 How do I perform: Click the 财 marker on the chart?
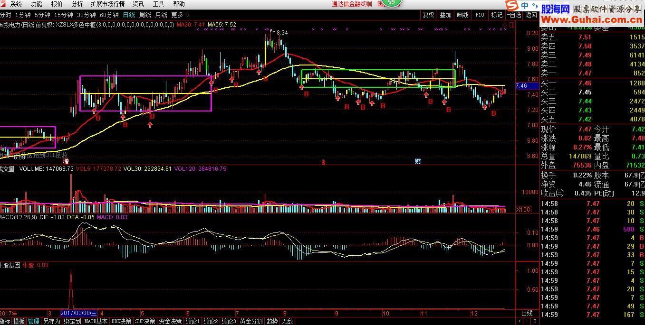coord(417,161)
